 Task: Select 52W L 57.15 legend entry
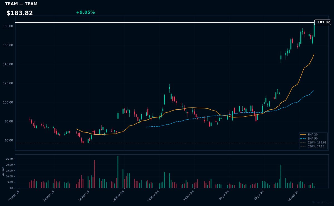click(313, 146)
